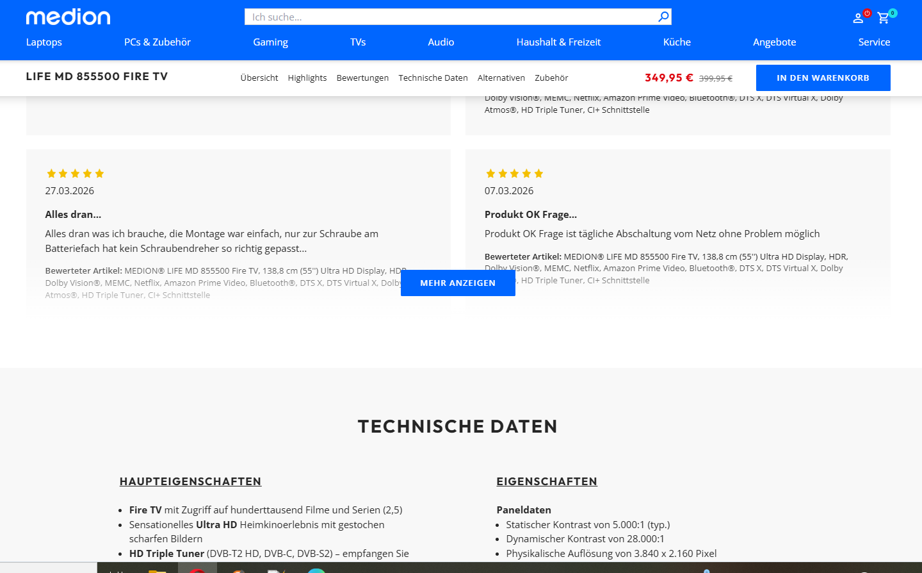
Task: Open the Service menu
Action: coord(874,42)
